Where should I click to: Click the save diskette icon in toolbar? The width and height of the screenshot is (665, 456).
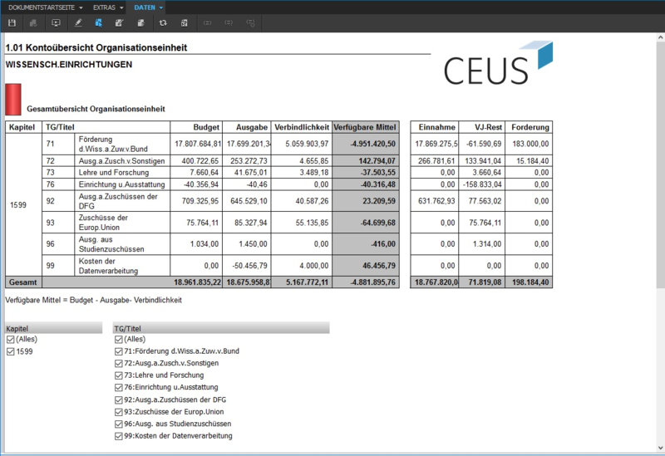pyautogui.click(x=12, y=23)
